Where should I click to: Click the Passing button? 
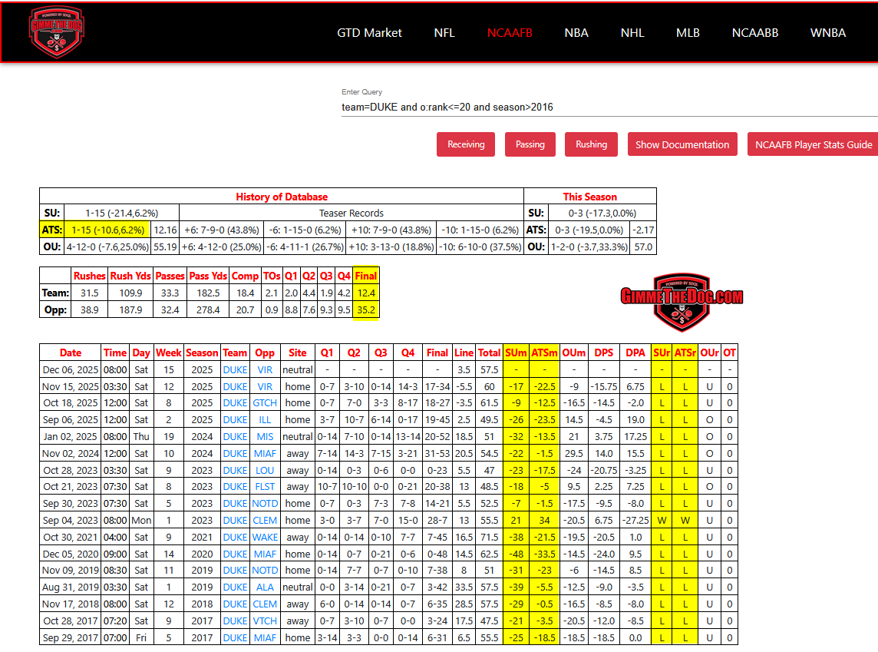(530, 144)
